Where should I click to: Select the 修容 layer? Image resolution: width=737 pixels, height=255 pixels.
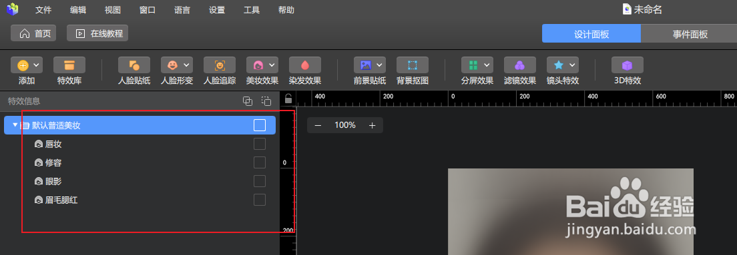click(x=140, y=162)
